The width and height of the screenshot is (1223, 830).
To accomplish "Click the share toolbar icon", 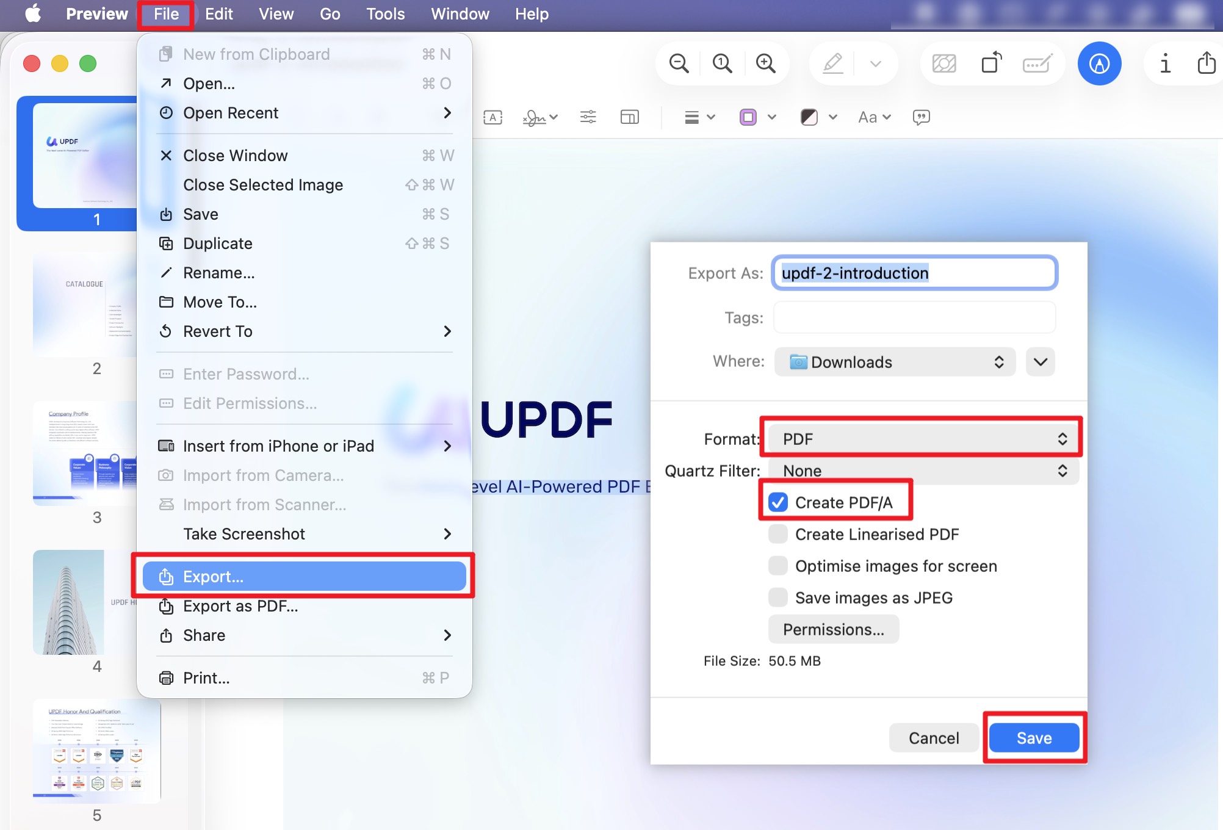I will tap(1207, 63).
